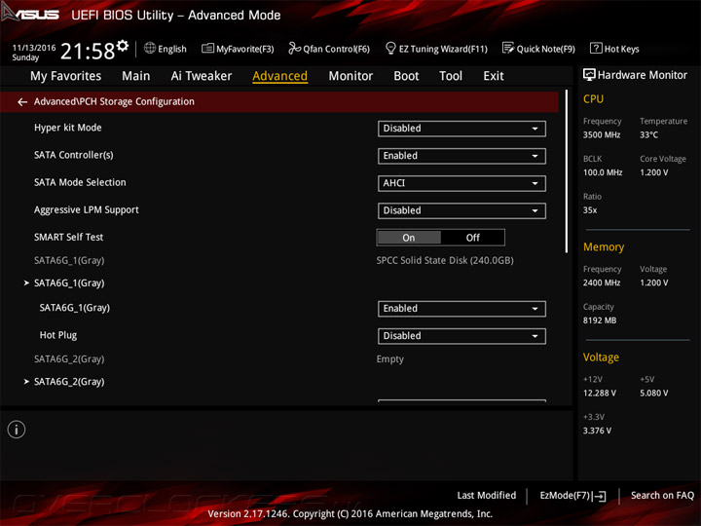Click the info circle icon
Image resolution: width=701 pixels, height=526 pixels.
click(x=17, y=430)
